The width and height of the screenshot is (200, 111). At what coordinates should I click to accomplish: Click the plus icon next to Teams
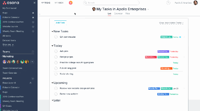click(x=33, y=52)
